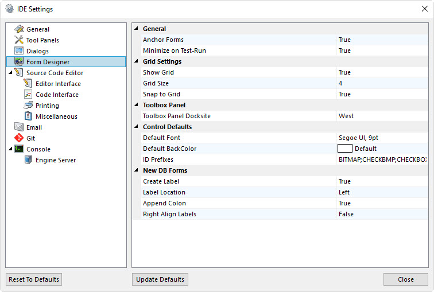Collapse the New DB Forms property group
The height and width of the screenshot is (292, 434).
[136, 170]
